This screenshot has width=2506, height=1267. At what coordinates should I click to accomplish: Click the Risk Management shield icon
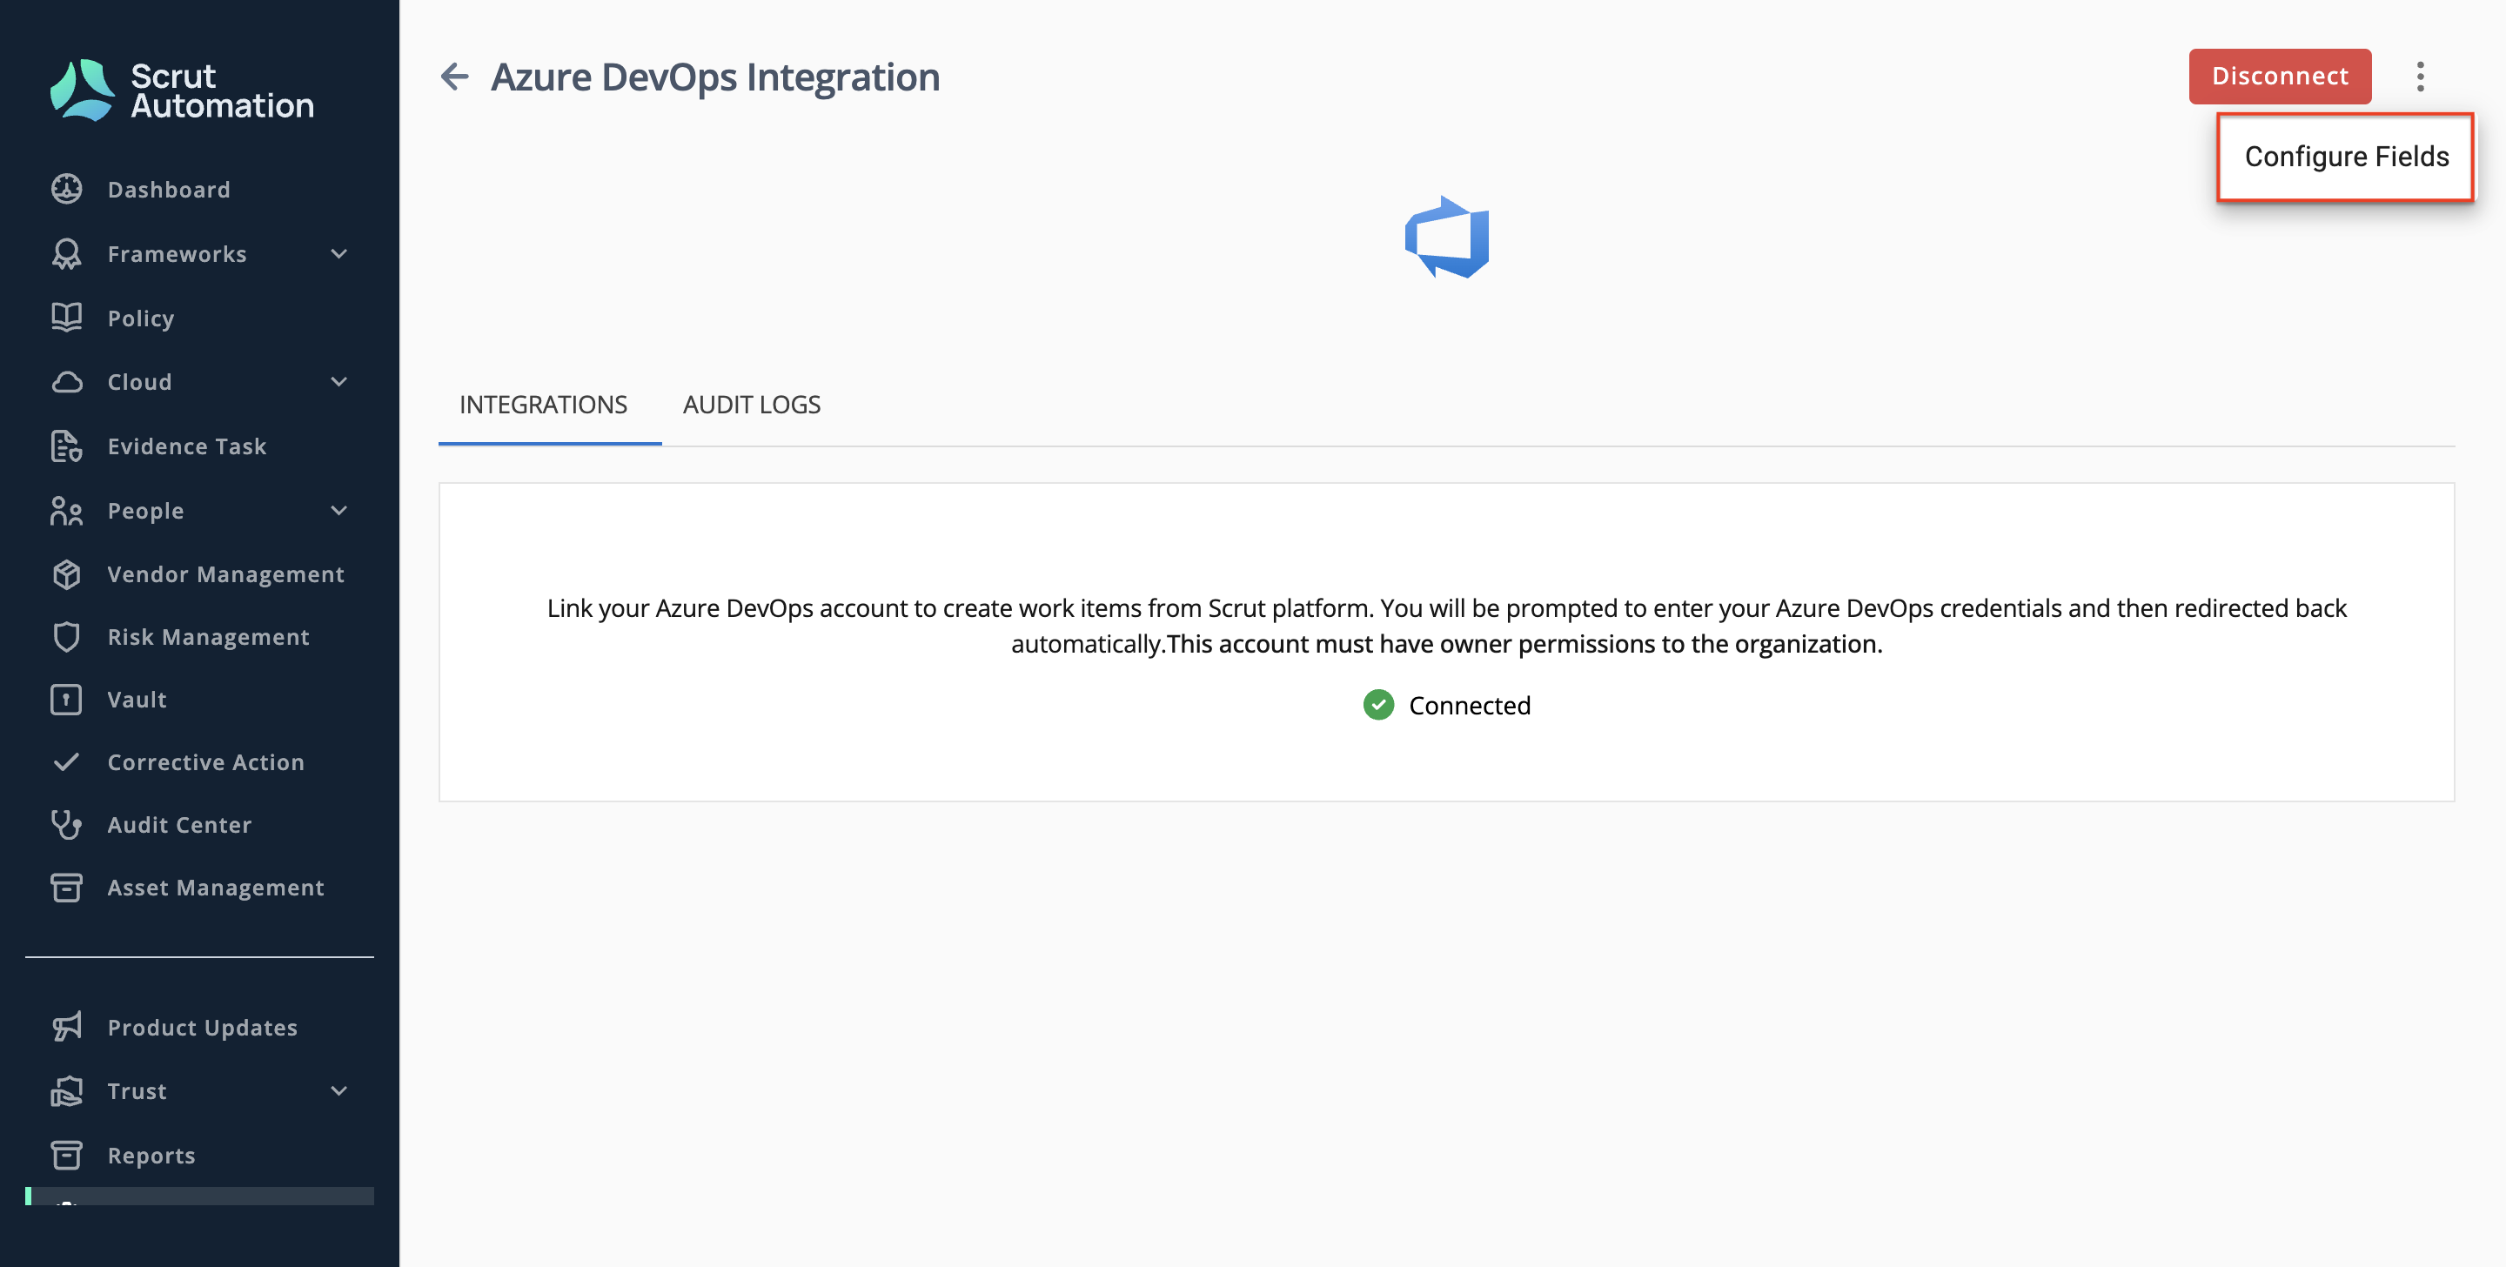tap(66, 636)
